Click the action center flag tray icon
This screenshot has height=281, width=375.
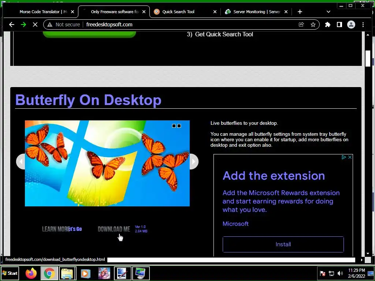(x=323, y=273)
